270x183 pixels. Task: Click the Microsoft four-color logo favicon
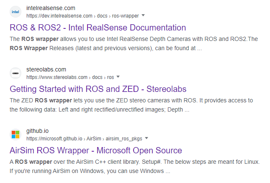[15, 135]
